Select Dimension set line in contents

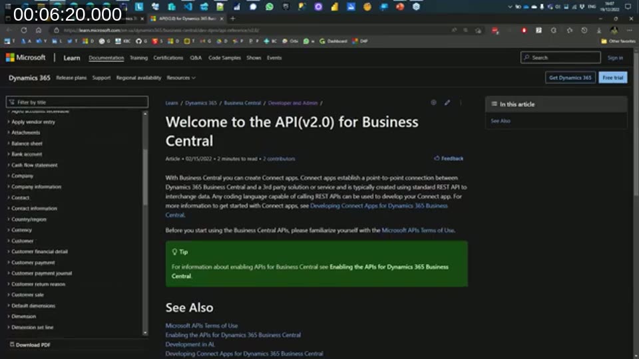(32, 327)
